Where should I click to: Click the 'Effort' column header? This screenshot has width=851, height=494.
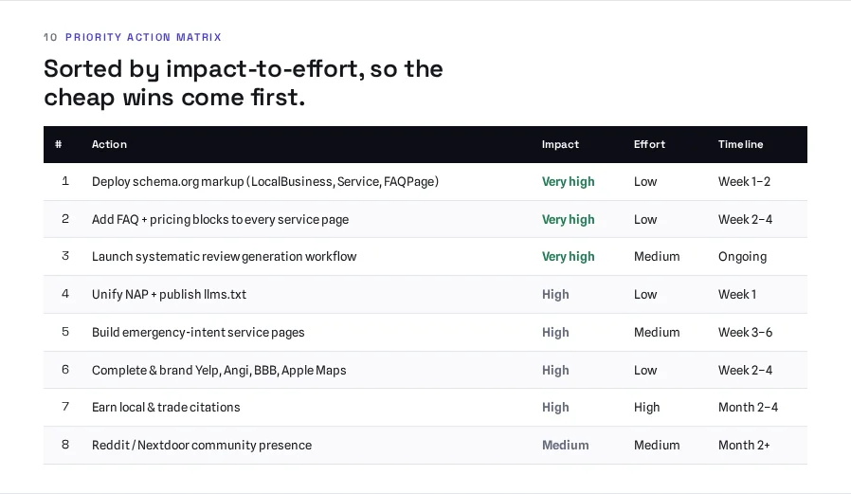pyautogui.click(x=649, y=144)
